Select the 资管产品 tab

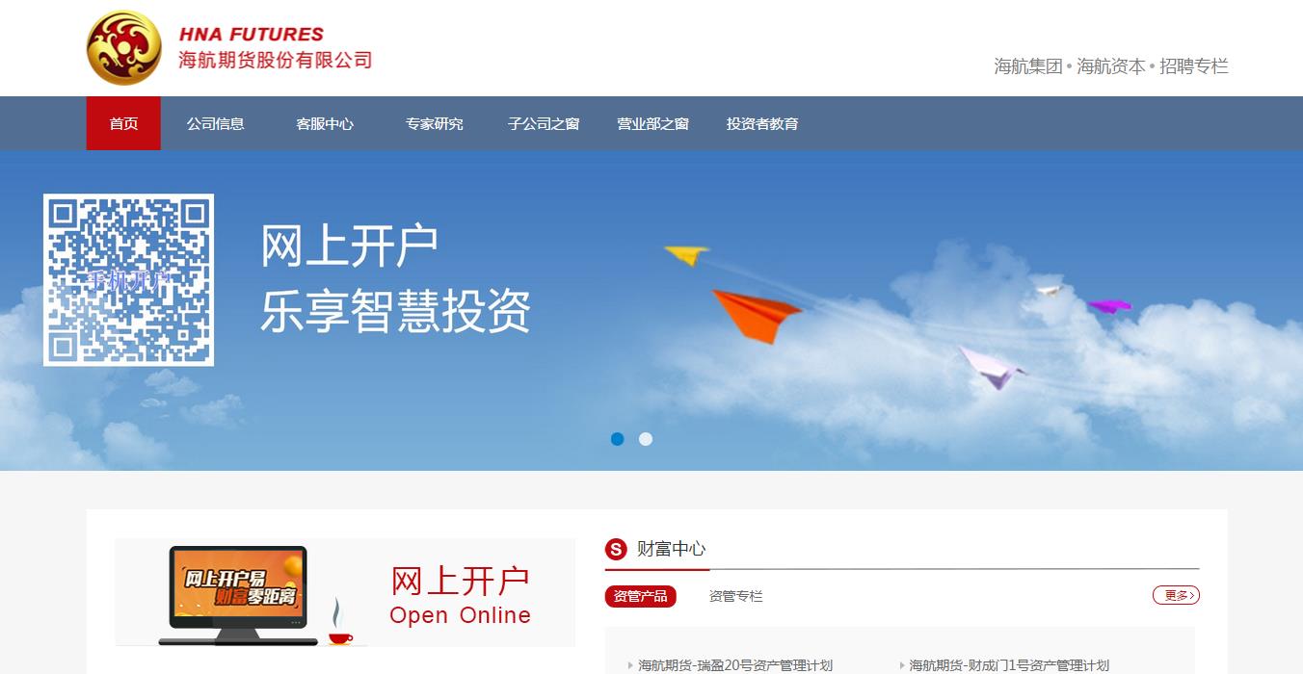pos(641,596)
